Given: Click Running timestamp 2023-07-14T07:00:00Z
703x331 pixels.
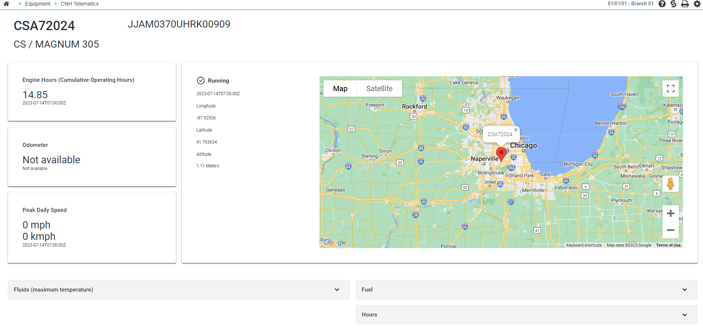Looking at the screenshot, I should tap(218, 94).
